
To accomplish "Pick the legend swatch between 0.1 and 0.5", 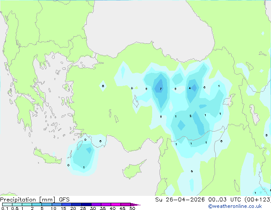I will (x=7, y=204).
